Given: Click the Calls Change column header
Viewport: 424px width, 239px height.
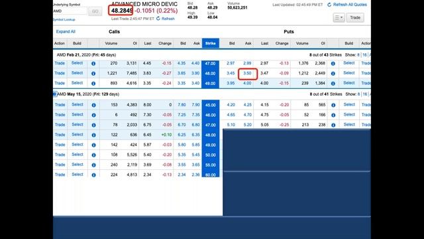Looking at the screenshot, I should [165, 43].
